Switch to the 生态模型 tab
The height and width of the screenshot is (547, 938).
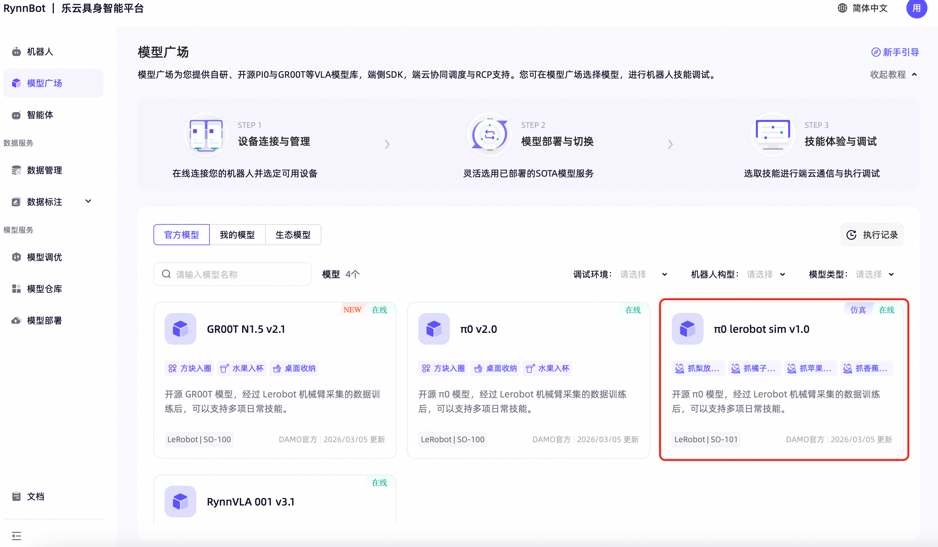tap(293, 235)
